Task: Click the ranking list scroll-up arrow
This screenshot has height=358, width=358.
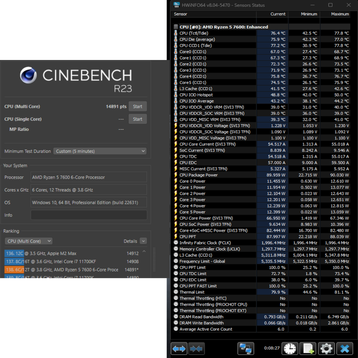Action: pyautogui.click(x=144, y=251)
